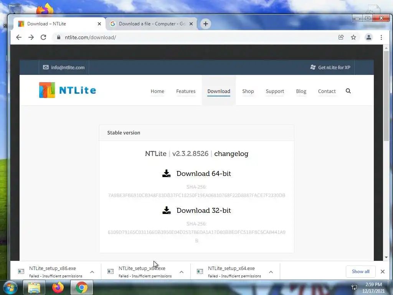Open a new browser tab
The height and width of the screenshot is (295, 393).
point(206,24)
